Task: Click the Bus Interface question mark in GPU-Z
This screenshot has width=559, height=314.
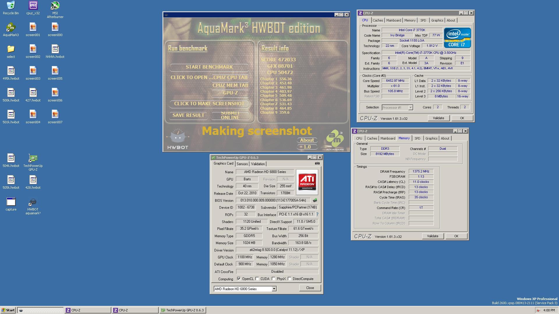Action: click(317, 214)
